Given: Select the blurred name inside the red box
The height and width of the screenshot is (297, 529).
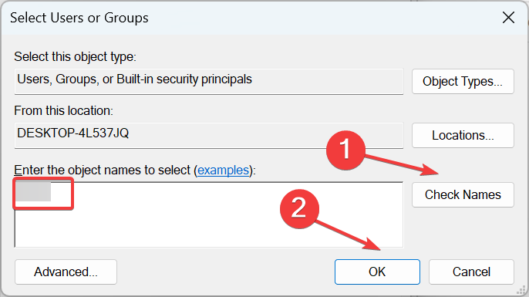Looking at the screenshot, I should click(33, 191).
